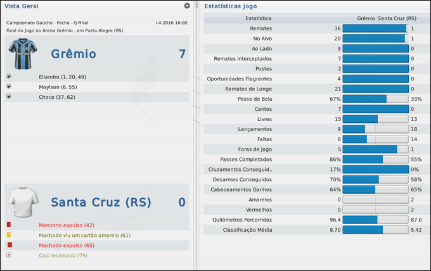
Task: Click the Marcinho expulso (42) event
Action: click(x=67, y=225)
